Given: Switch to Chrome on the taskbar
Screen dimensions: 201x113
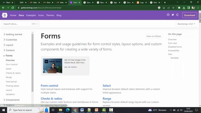Looking at the screenshot, I should pyautogui.click(x=75, y=110).
